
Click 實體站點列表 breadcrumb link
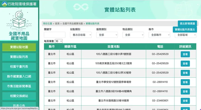(92, 23)
